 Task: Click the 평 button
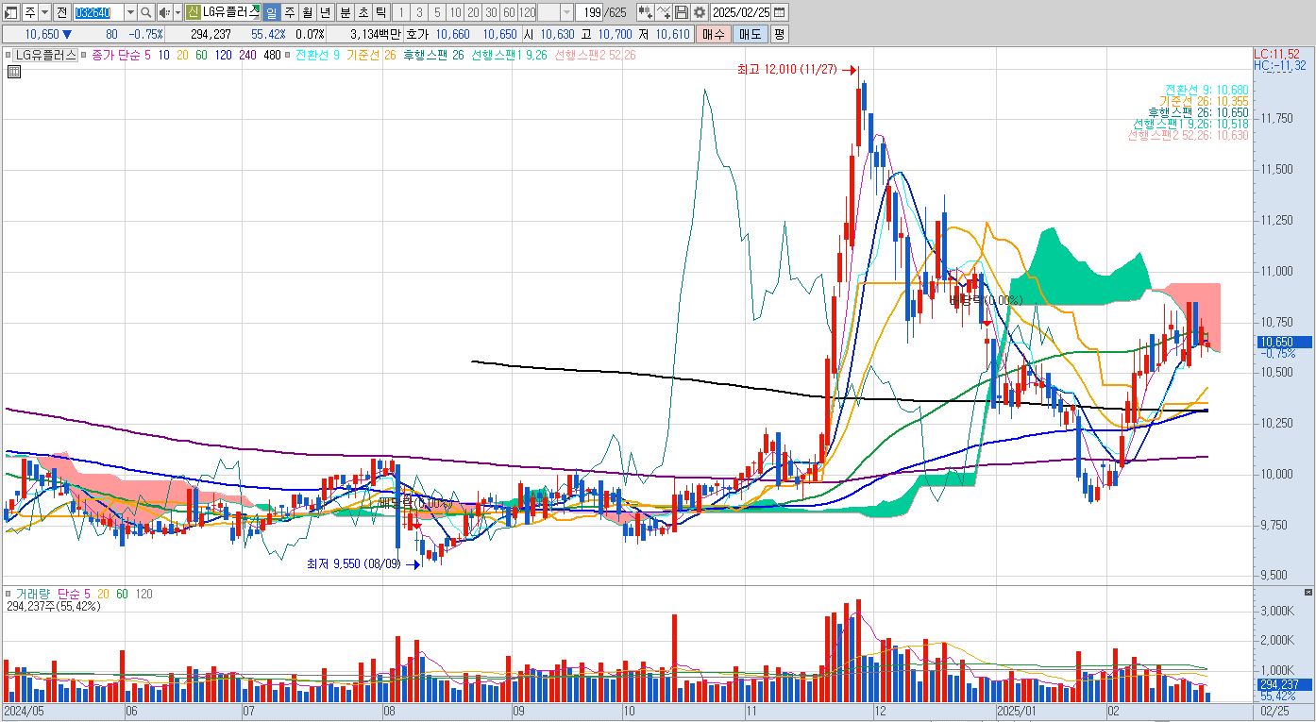pyautogui.click(x=779, y=34)
